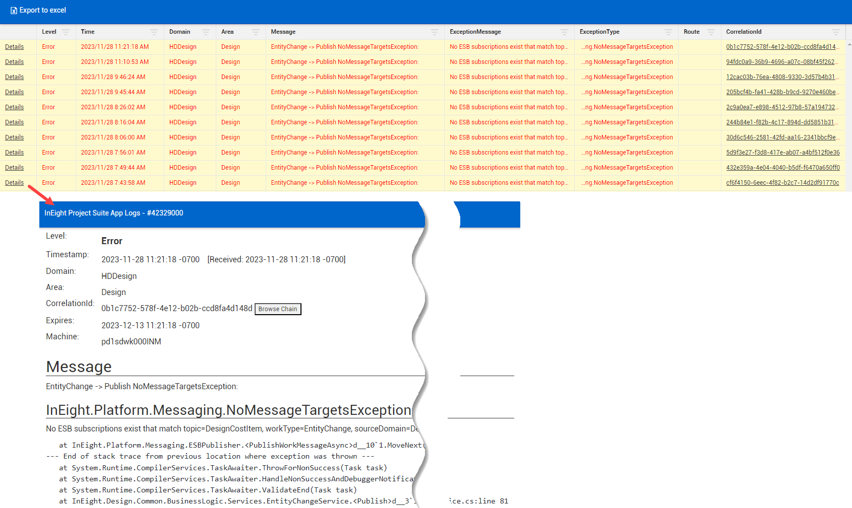The width and height of the screenshot is (852, 508).
Task: Open the Area column filter
Action: (256, 32)
